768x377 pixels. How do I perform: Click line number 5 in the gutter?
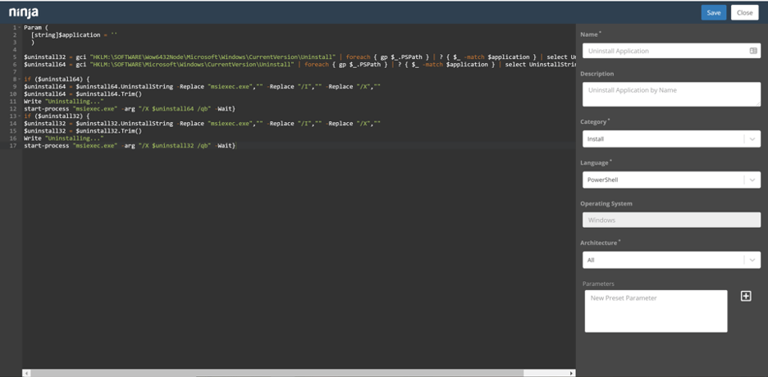[x=15, y=57]
